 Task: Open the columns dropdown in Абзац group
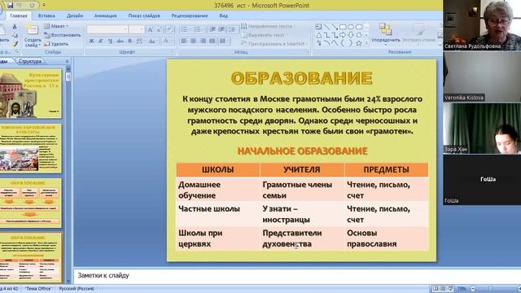pyautogui.click(x=225, y=42)
